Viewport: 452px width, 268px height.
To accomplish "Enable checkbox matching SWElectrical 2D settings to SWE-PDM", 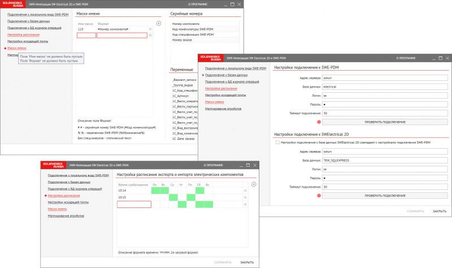I will (277, 142).
